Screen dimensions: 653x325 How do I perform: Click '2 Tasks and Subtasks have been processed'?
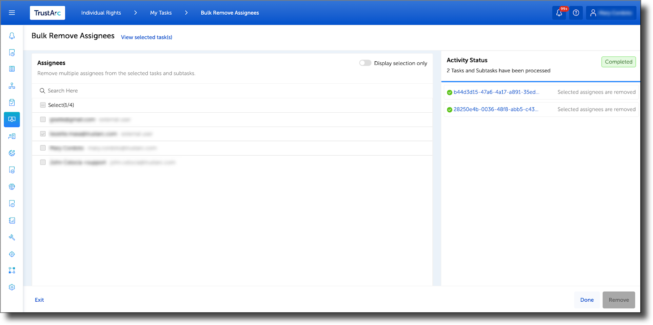click(x=498, y=71)
